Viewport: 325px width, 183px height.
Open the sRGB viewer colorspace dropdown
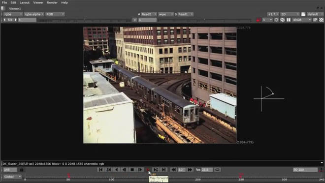tap(302, 20)
